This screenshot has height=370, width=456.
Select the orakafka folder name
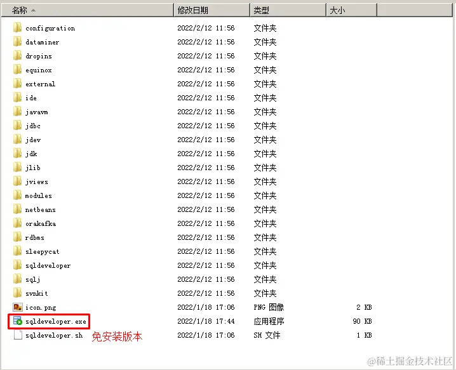pyautogui.click(x=41, y=223)
